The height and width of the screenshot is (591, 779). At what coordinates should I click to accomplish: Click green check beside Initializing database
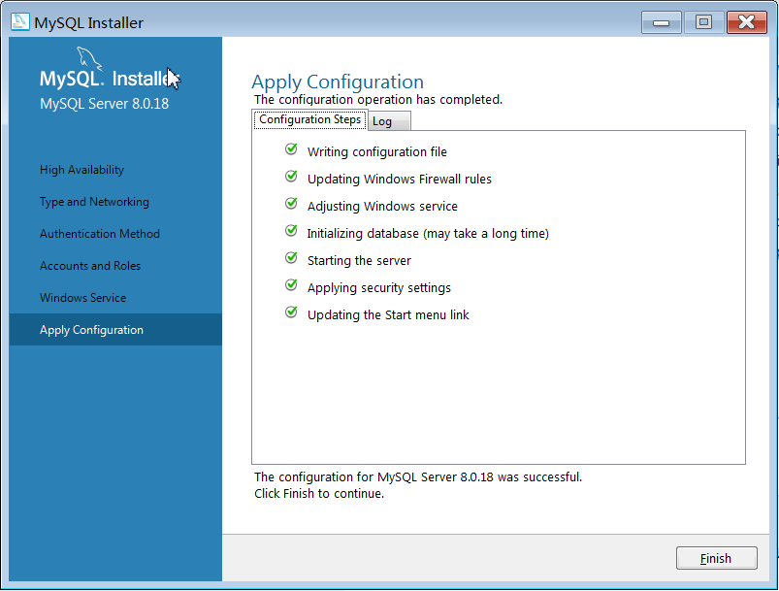(291, 231)
